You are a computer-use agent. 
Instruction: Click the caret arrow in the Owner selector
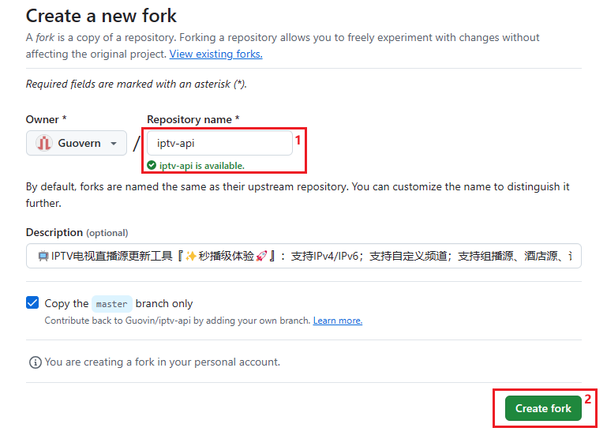coord(114,144)
